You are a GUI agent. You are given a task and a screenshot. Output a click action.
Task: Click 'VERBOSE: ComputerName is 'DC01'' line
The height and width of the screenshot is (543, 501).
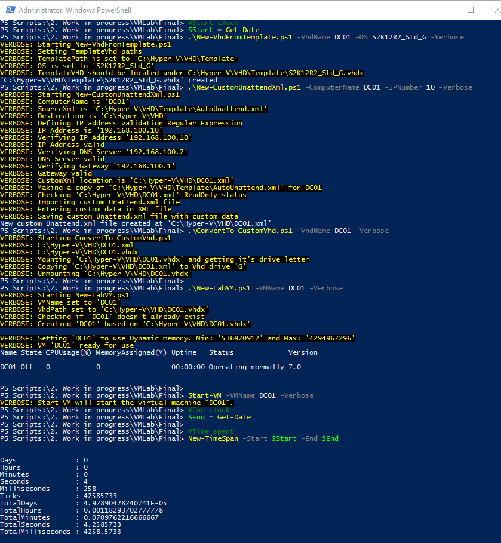tap(64, 102)
